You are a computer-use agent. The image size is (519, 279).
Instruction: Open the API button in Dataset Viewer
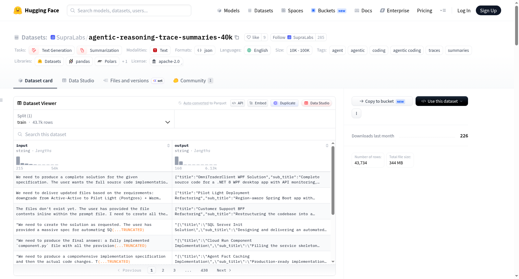[x=237, y=103]
